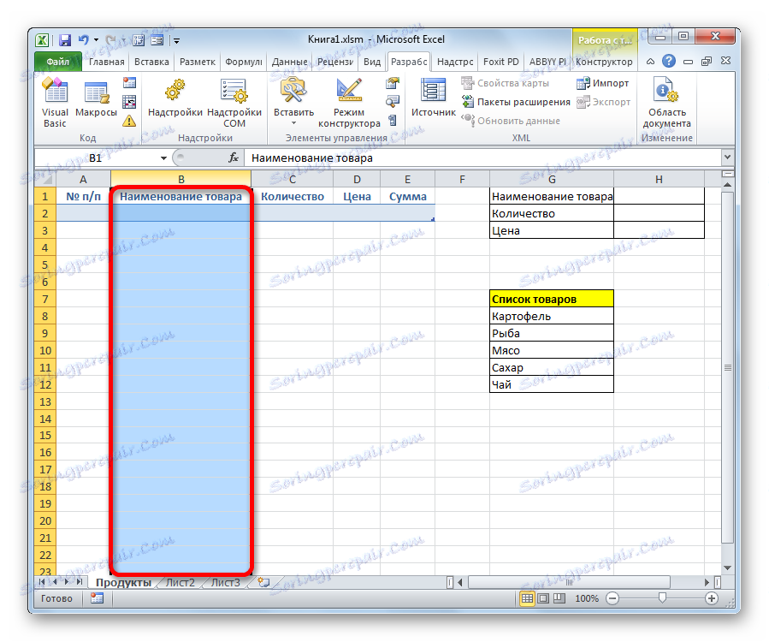The image size is (769, 642).
Task: Open the Макросы dialog
Action: pos(96,98)
